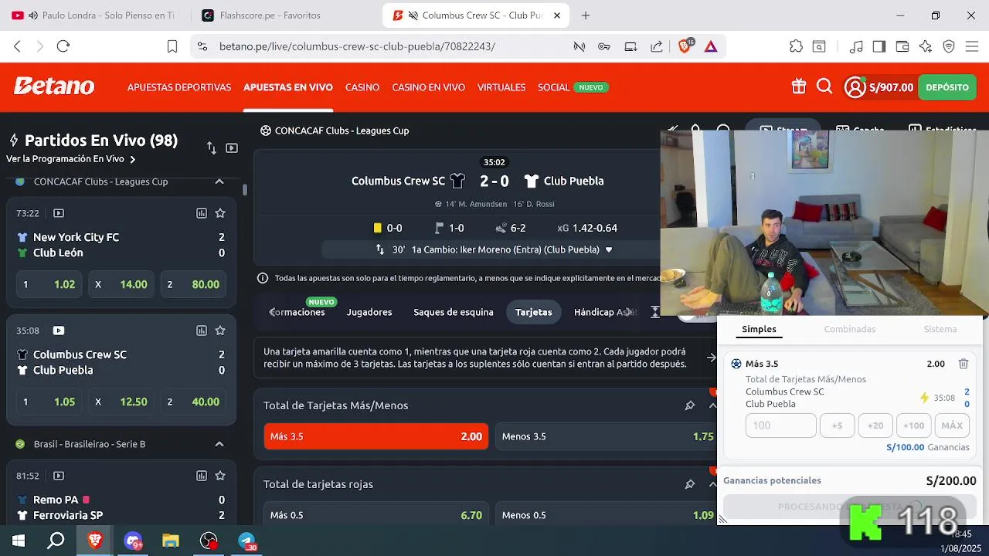The height and width of the screenshot is (556, 989).
Task: Favorite the New York City FC match star
Action: (220, 213)
